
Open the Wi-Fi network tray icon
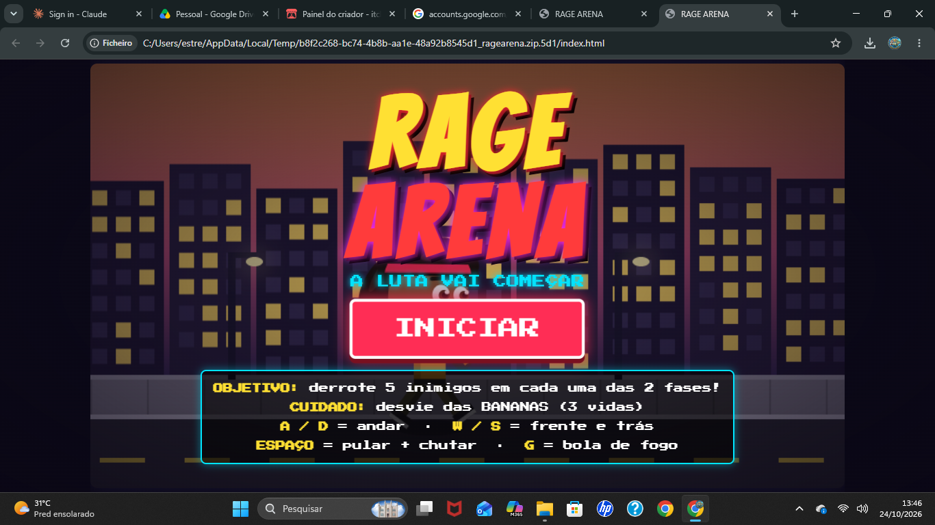tap(843, 509)
